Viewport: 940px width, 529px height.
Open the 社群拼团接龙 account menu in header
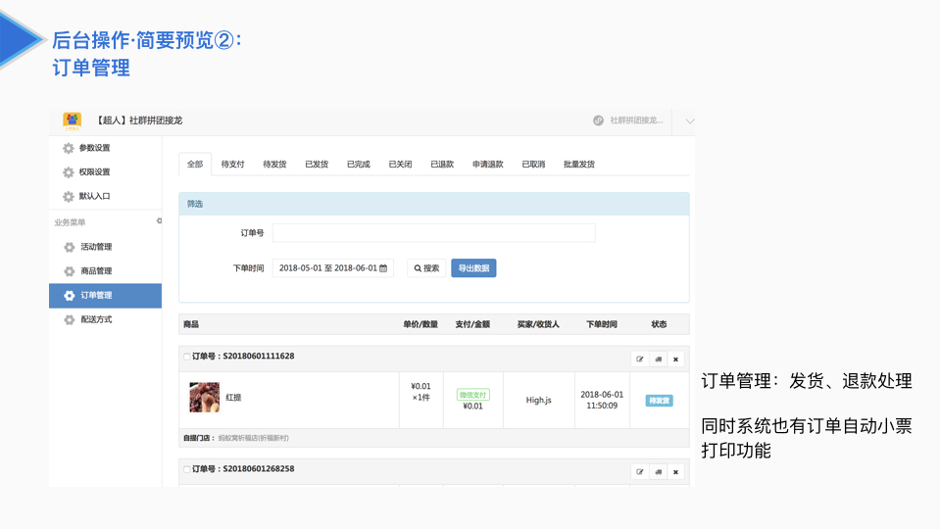click(x=628, y=120)
